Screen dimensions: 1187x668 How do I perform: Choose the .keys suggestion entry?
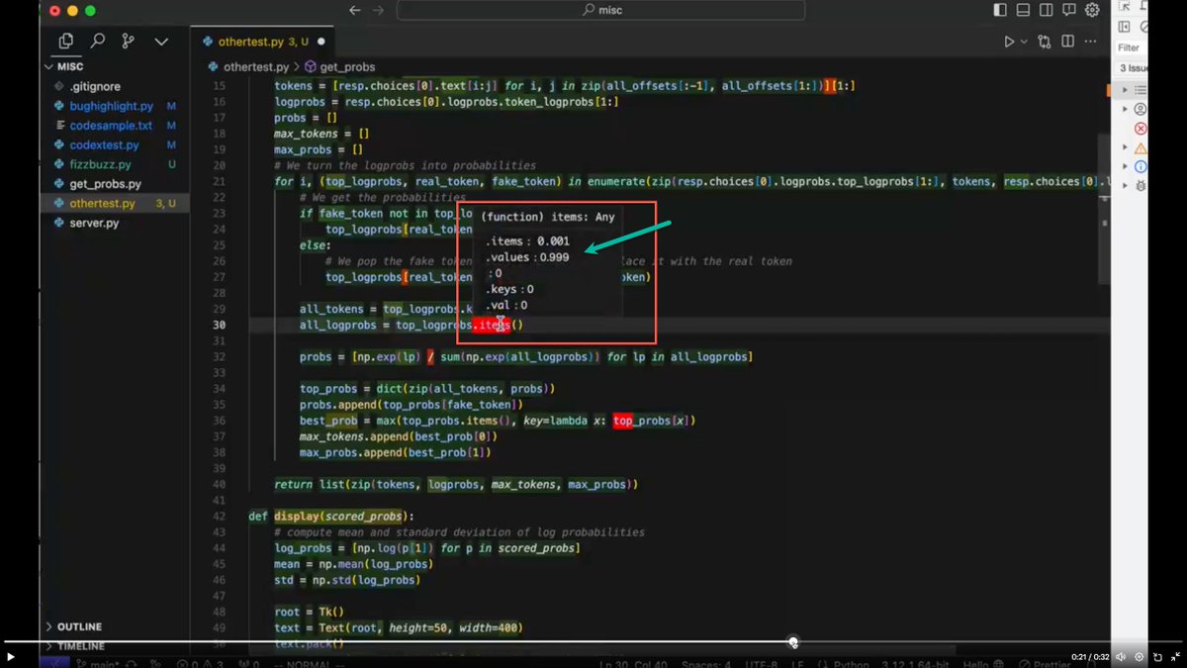tap(509, 289)
